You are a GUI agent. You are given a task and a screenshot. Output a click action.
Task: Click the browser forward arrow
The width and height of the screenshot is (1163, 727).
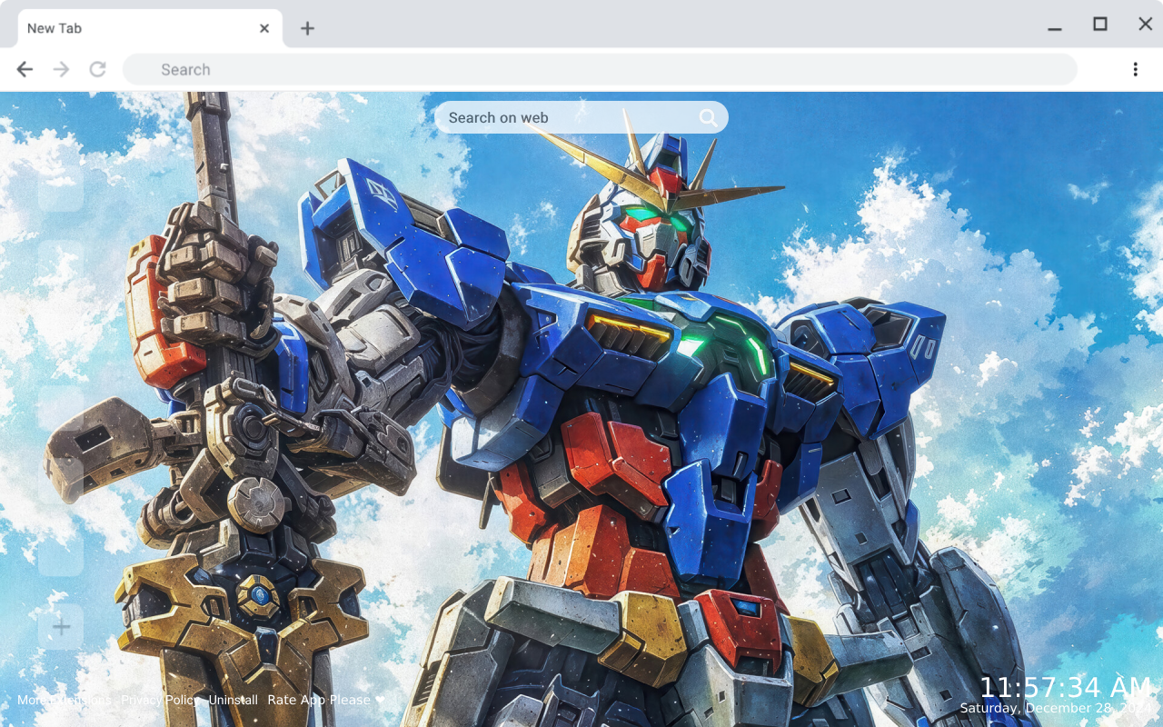click(x=61, y=69)
